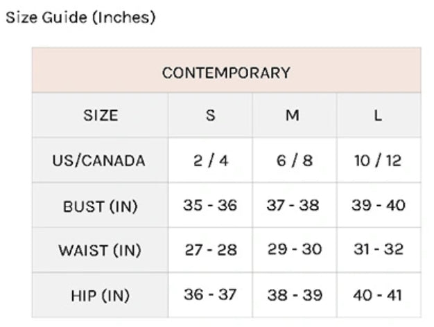
Task: Select the L size column header
Action: tap(379, 115)
